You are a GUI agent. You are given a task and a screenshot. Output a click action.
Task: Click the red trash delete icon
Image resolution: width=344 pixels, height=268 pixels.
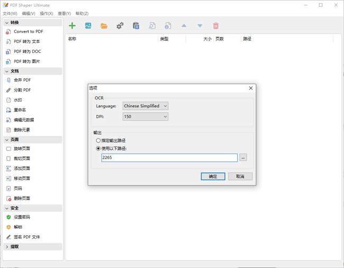click(x=215, y=25)
